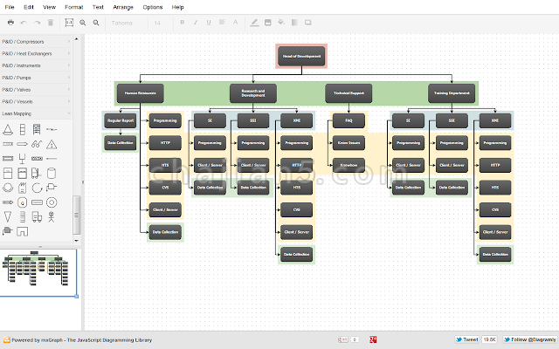
Task: Click the Delete trash icon
Action: [51, 22]
